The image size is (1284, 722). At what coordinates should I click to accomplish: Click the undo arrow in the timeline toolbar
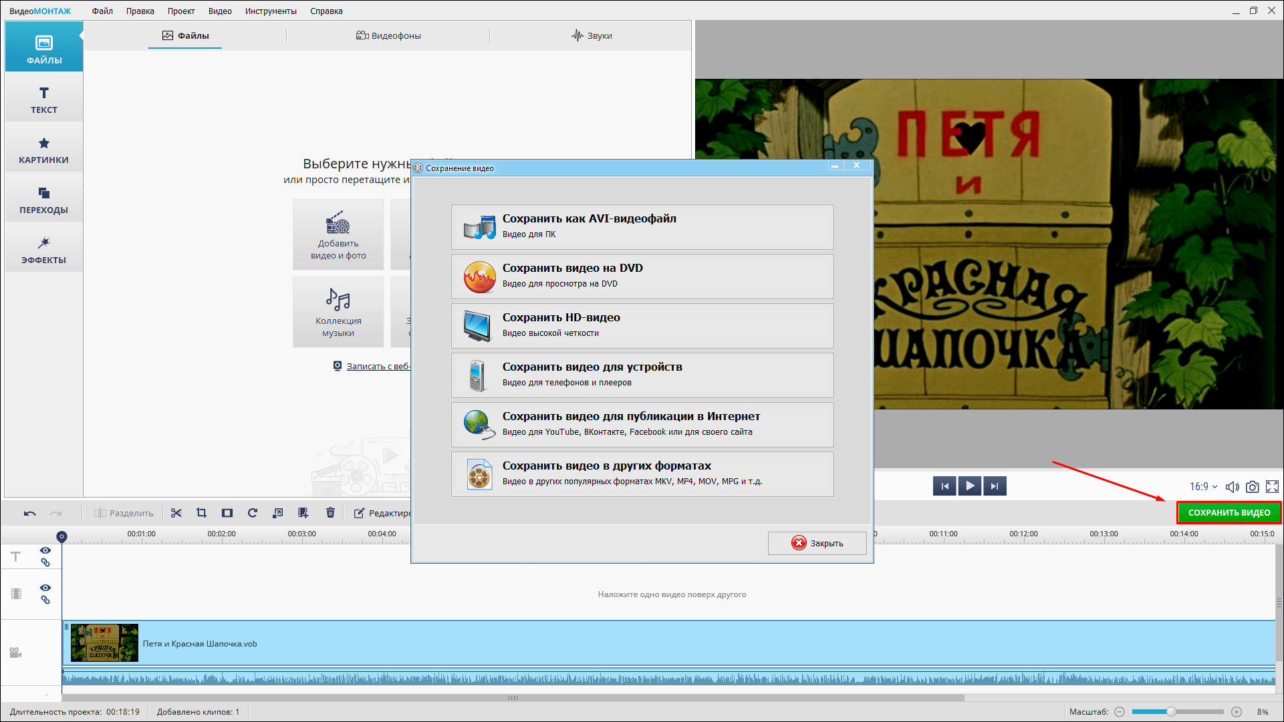click(30, 513)
